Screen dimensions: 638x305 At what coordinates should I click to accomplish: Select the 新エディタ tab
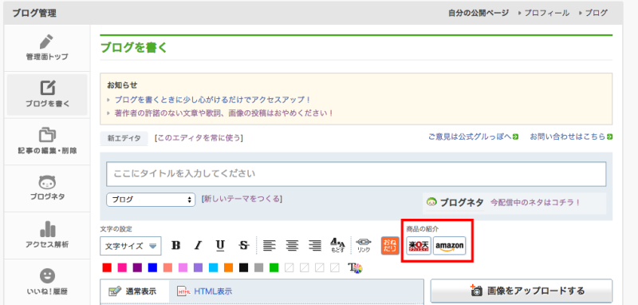pos(124,138)
